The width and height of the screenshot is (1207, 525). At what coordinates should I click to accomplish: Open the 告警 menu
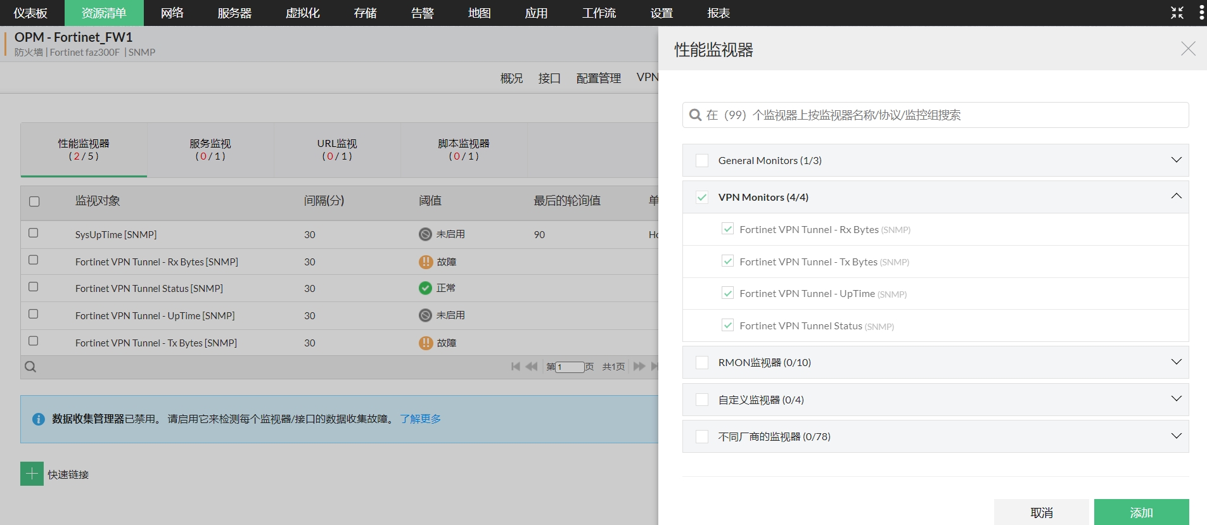click(422, 13)
